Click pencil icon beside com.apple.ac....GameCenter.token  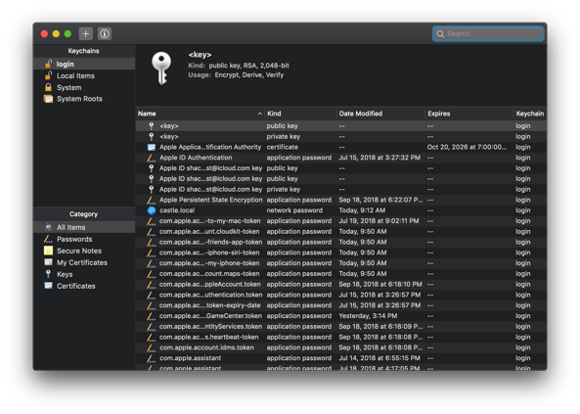(151, 316)
